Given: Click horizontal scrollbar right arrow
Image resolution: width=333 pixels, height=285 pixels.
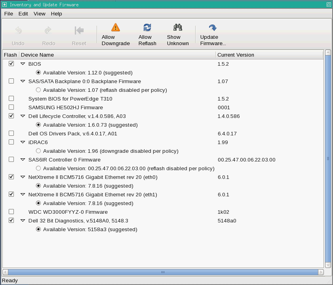Looking at the screenshot, I should (x=321, y=272).
